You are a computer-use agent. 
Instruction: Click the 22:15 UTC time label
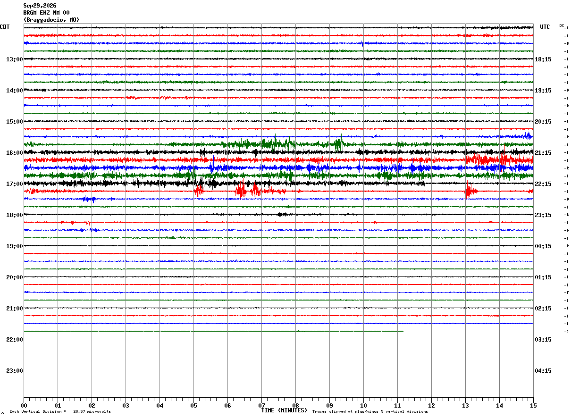click(x=543, y=184)
